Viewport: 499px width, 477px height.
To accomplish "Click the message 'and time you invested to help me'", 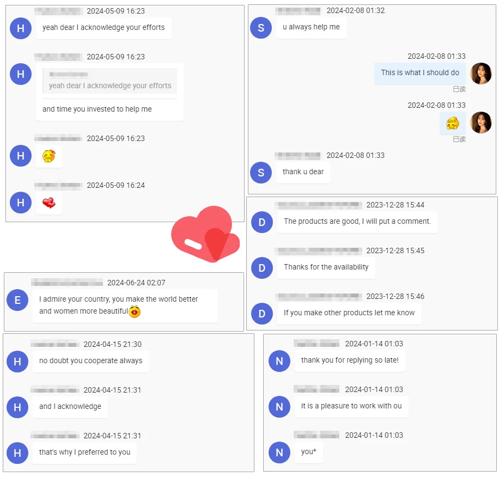I will [x=97, y=109].
